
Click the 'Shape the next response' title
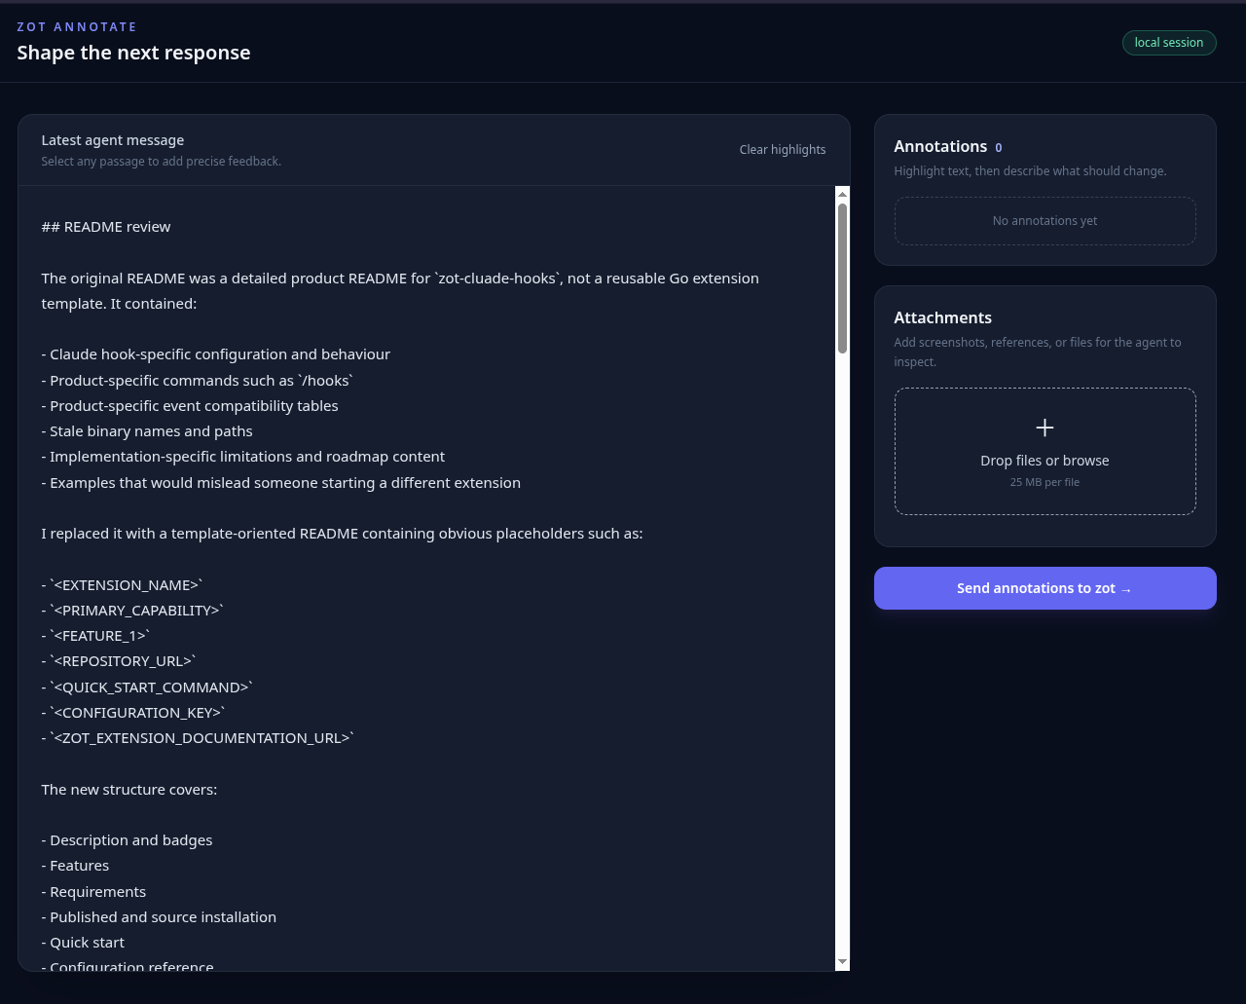click(133, 53)
